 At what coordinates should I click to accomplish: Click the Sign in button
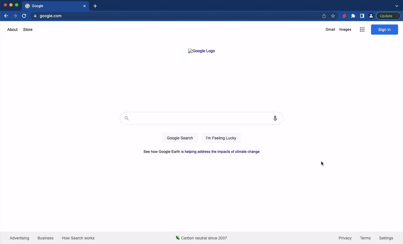coord(384,29)
